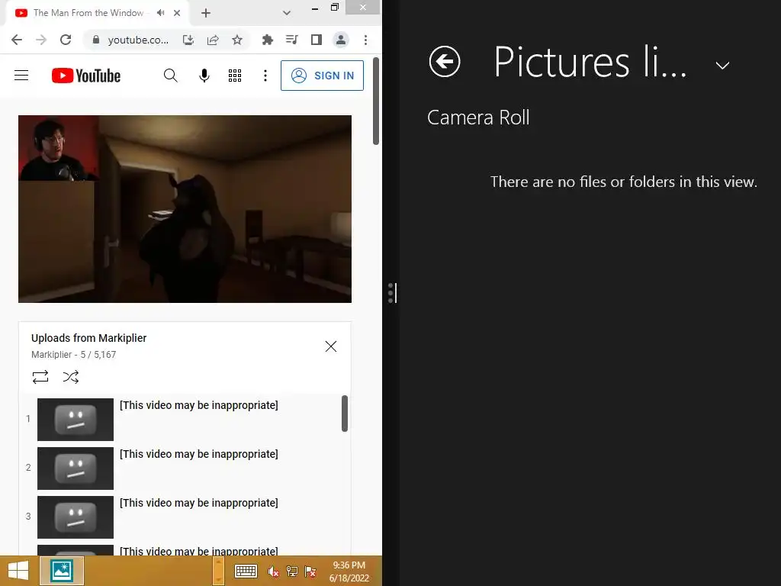The width and height of the screenshot is (781, 586).
Task: Open Chrome media controls icon
Action: point(292,40)
